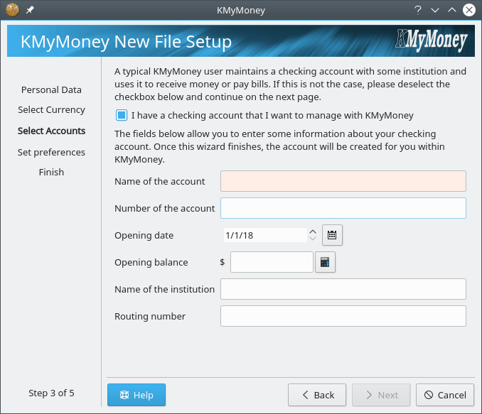The width and height of the screenshot is (482, 414).
Task: Click the Name of the account field
Action: click(343, 181)
